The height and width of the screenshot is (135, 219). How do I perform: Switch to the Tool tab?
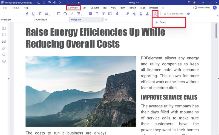pyautogui.click(x=105, y=8)
